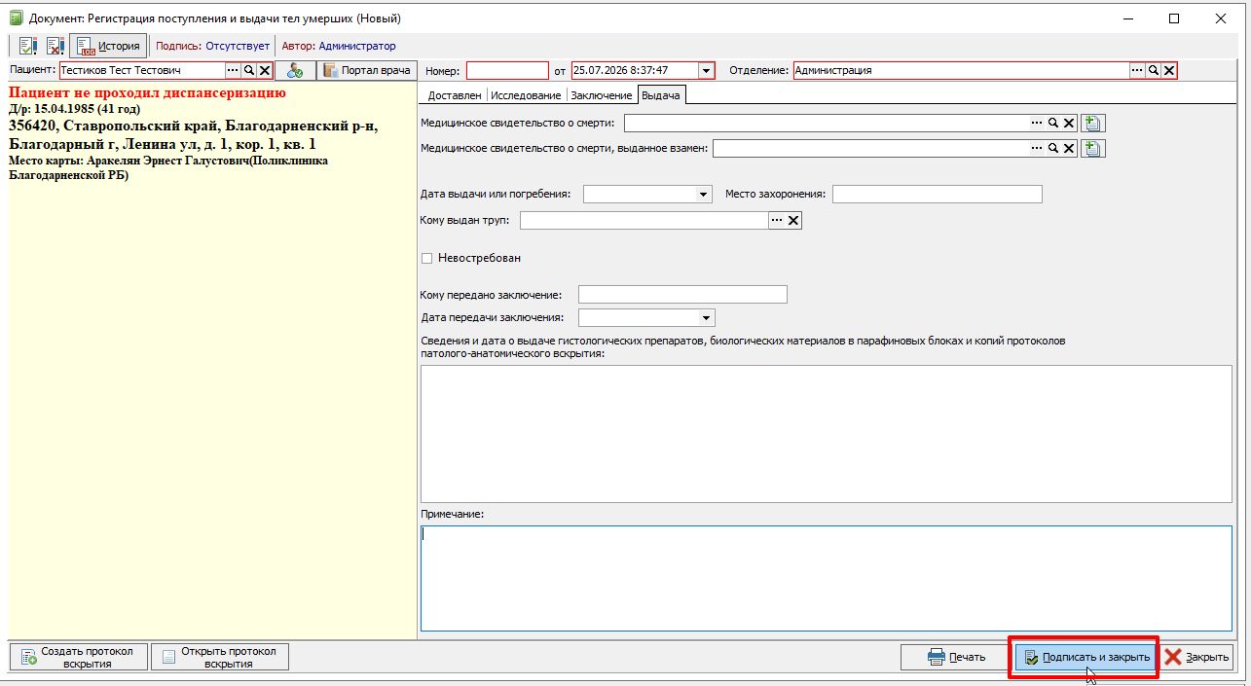This screenshot has height=686, width=1251.
Task: Clear the Кому выдан труп field
Action: pyautogui.click(x=793, y=221)
